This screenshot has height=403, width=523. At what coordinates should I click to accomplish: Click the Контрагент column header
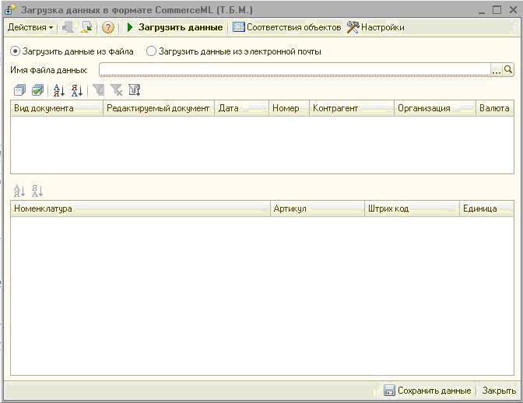[351, 108]
